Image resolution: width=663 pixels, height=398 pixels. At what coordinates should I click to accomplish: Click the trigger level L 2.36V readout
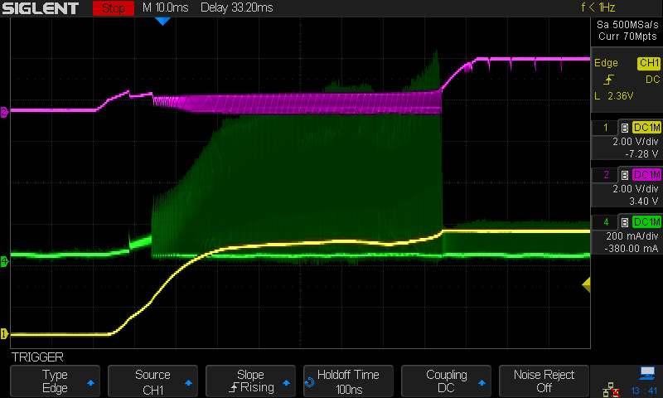[613, 96]
